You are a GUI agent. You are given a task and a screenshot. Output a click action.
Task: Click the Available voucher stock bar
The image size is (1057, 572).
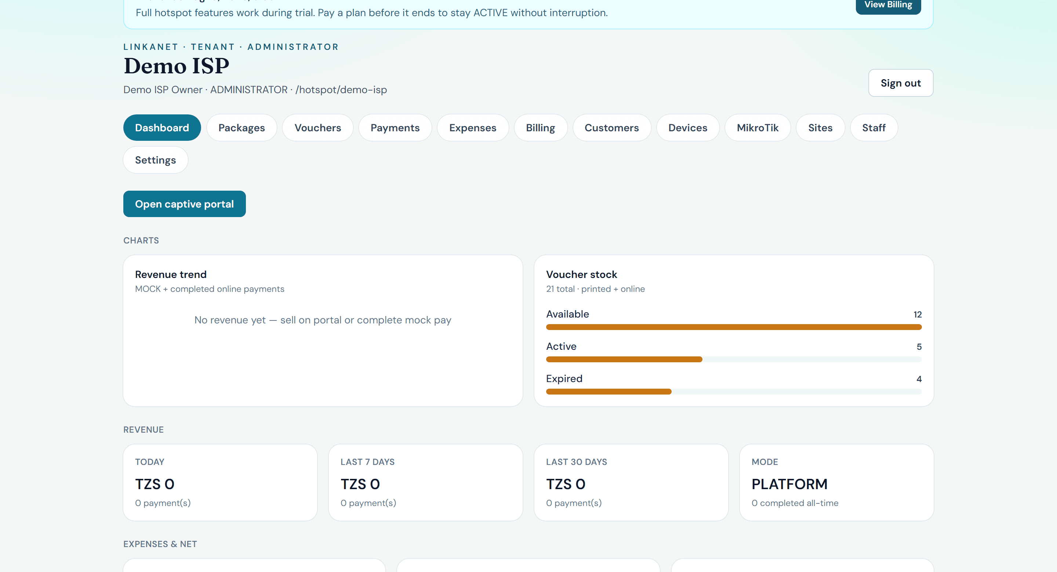(734, 327)
